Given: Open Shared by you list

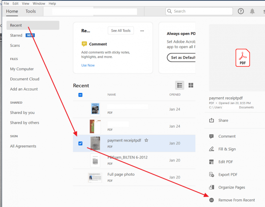Looking at the screenshot, I should [22, 112].
